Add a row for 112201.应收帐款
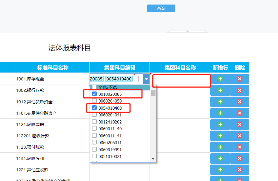 click(x=220, y=136)
